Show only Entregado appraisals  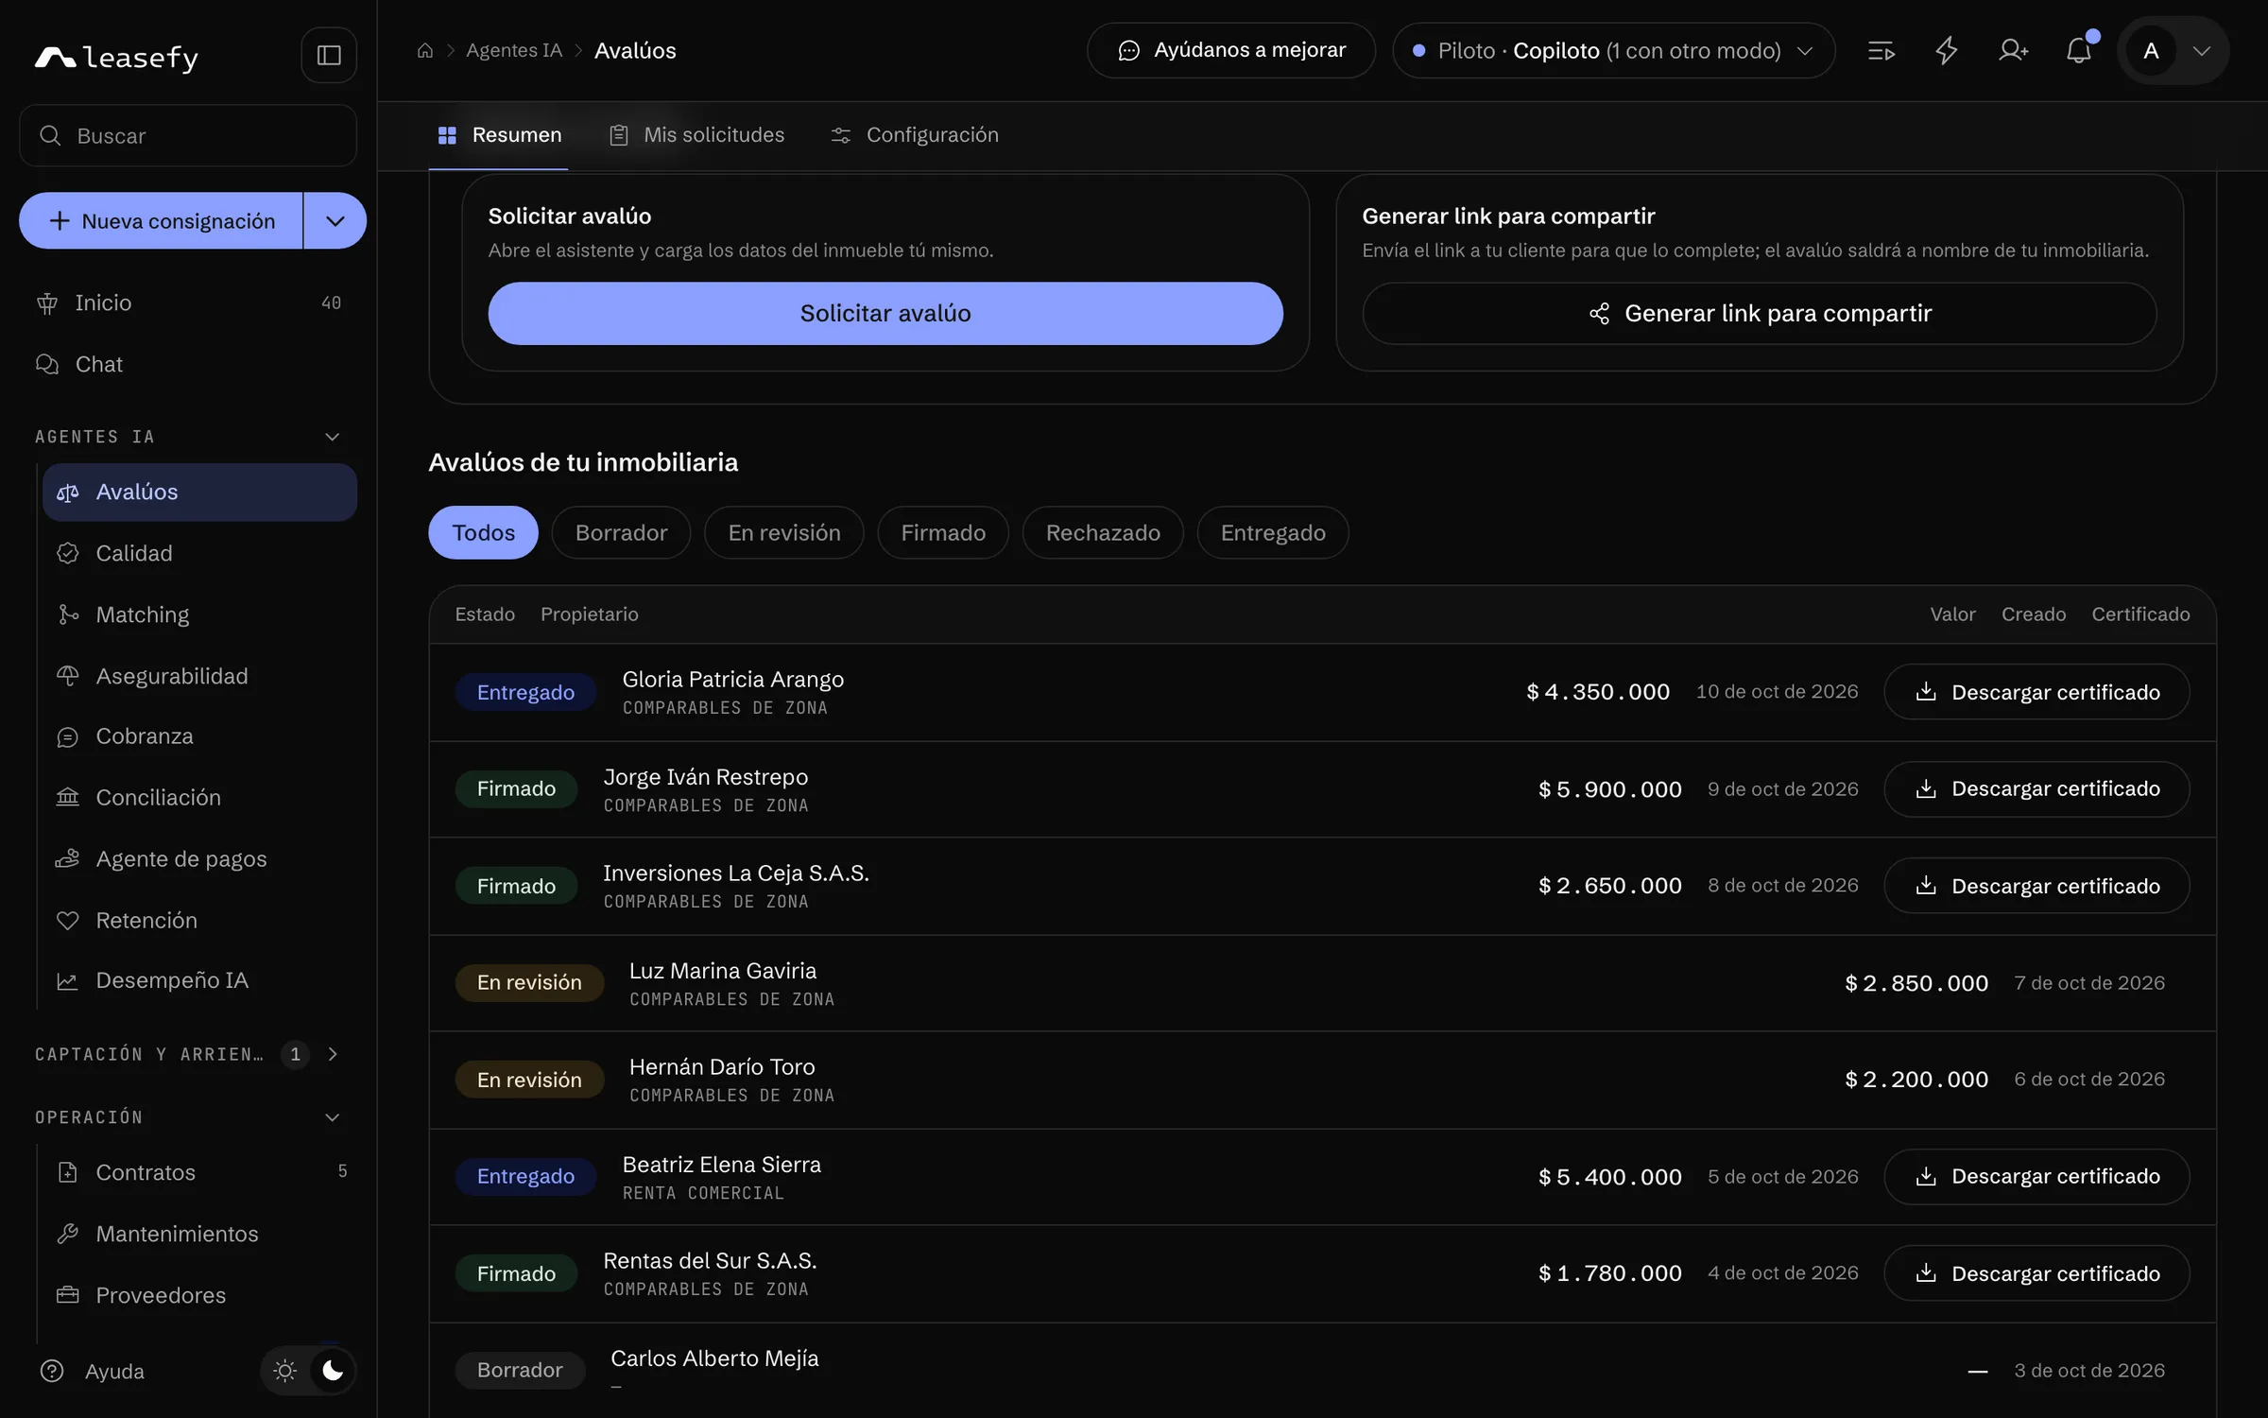1272,533
